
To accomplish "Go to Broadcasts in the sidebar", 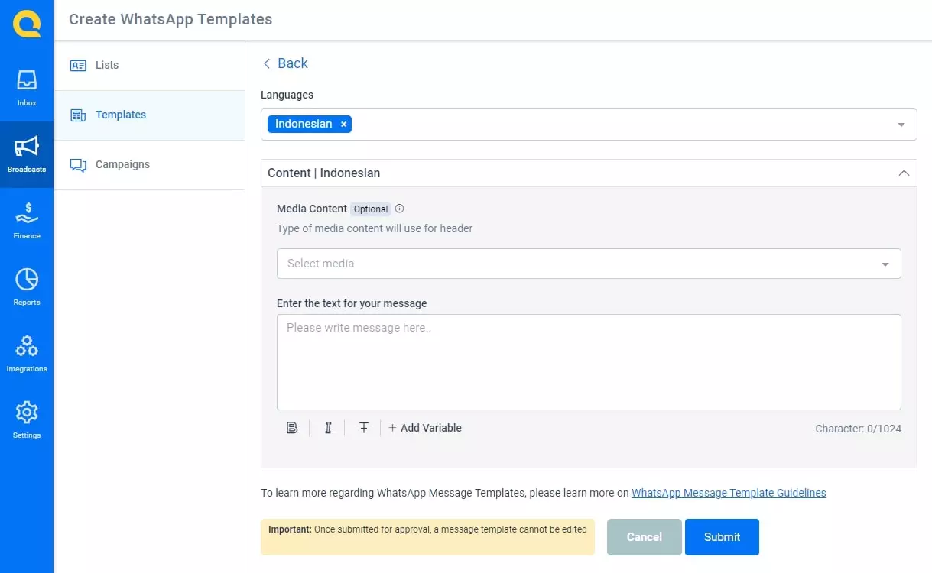I will (27, 154).
